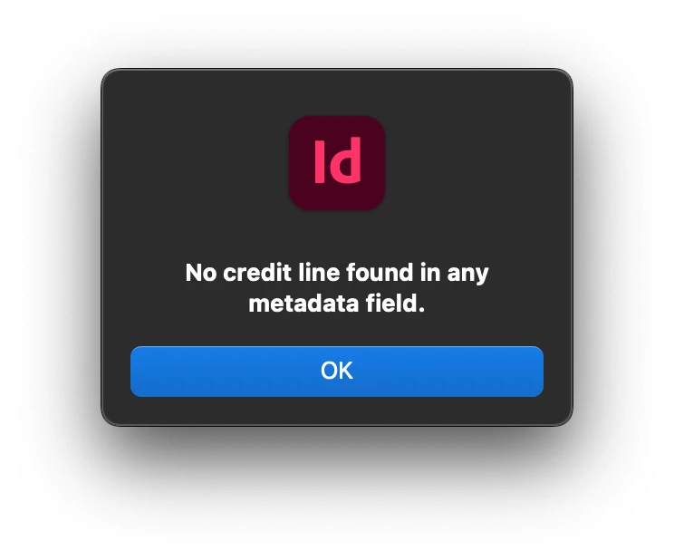Dismiss the credit line alert with OK
The width and height of the screenshot is (674, 560).
(337, 372)
